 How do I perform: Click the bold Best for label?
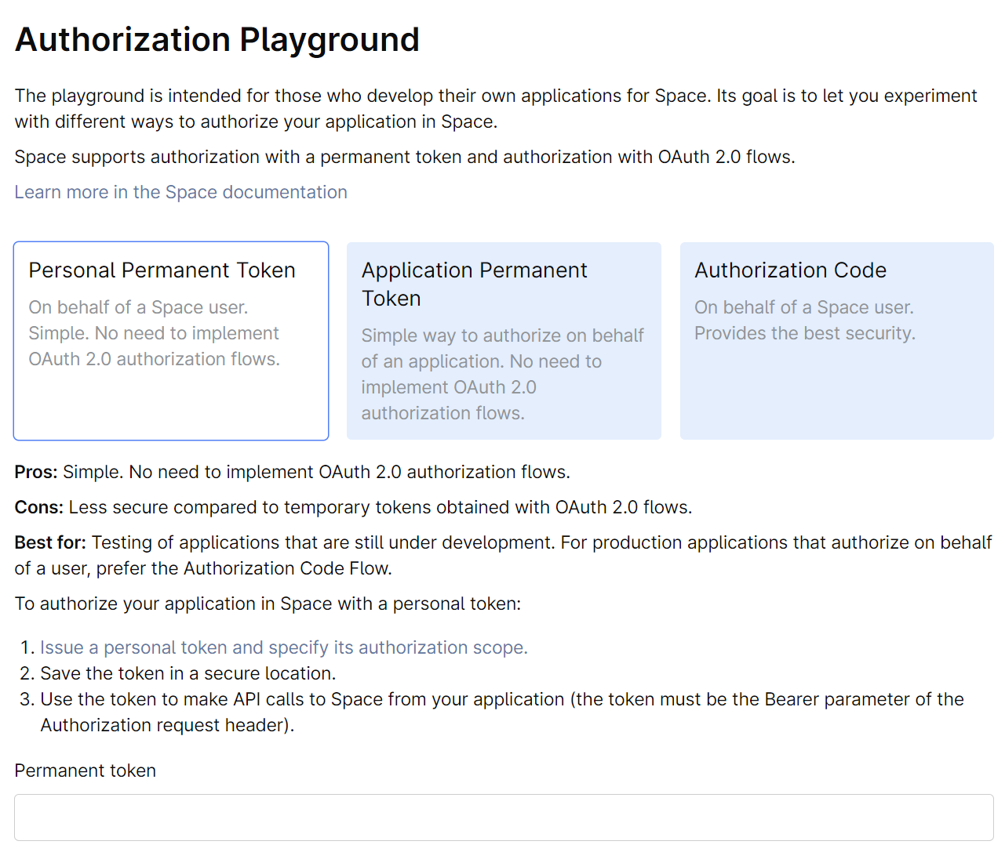point(50,542)
